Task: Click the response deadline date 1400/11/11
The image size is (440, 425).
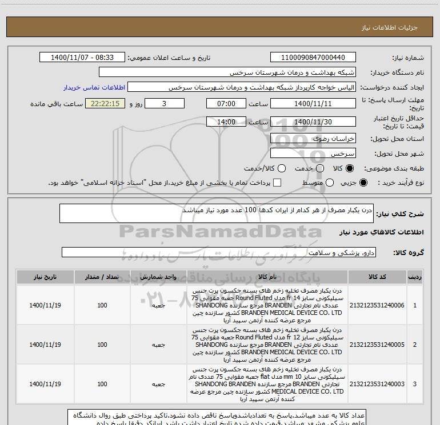Action: tap(313, 104)
